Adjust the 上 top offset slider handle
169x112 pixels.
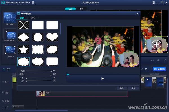(x=26, y=81)
